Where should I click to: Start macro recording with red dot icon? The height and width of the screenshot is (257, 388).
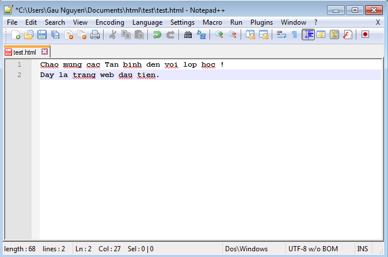(365, 34)
